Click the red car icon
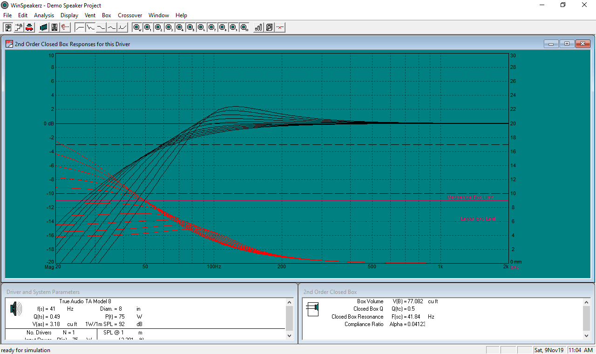This screenshot has width=596, height=354. (x=29, y=27)
